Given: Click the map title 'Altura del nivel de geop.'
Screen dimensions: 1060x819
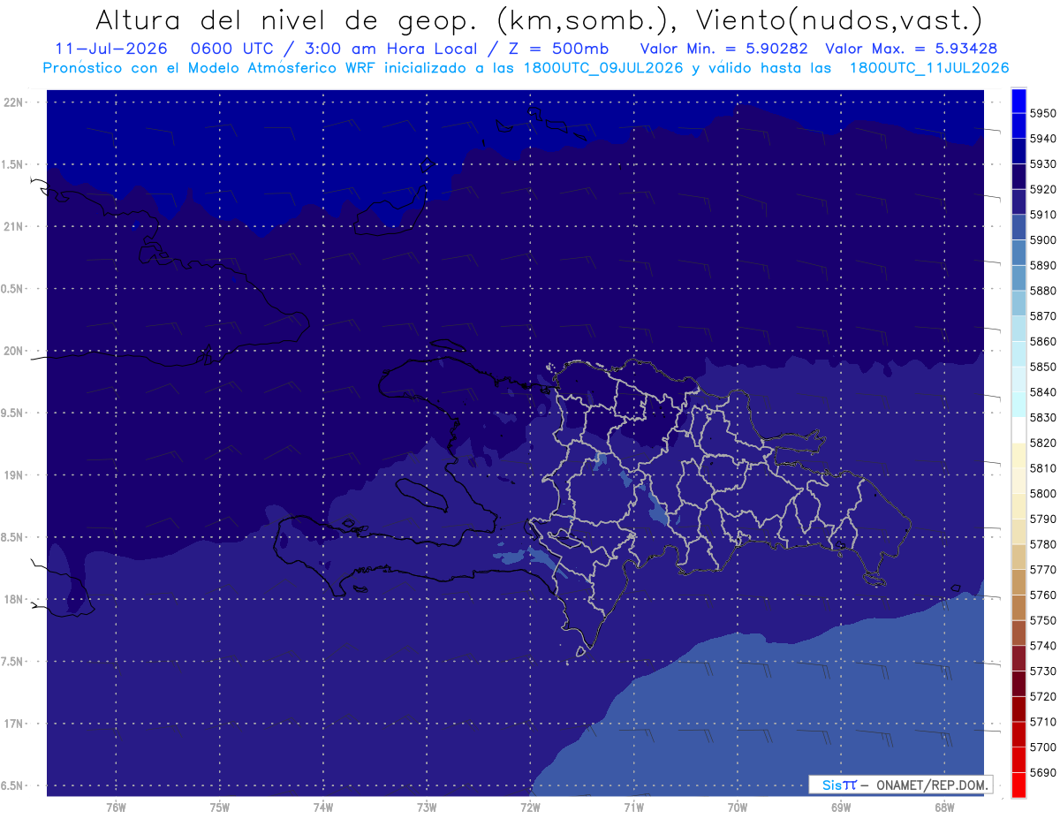Looking at the screenshot, I should click(287, 19).
